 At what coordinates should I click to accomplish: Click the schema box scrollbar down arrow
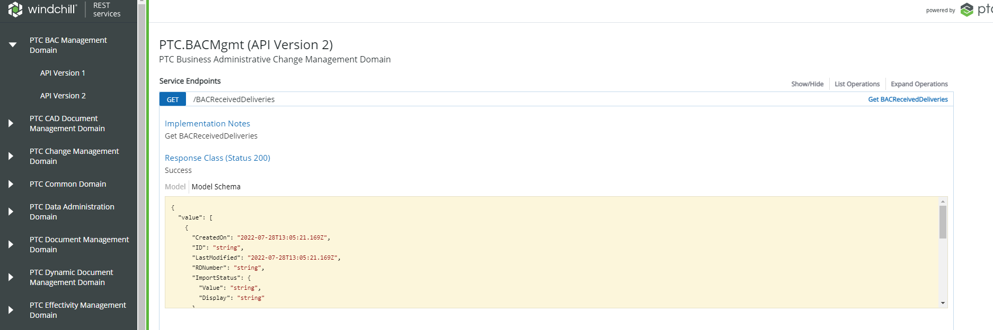point(943,303)
